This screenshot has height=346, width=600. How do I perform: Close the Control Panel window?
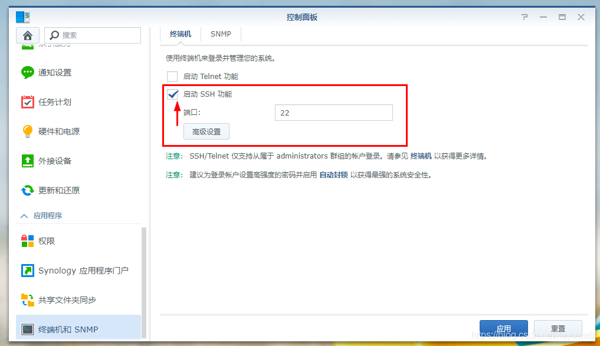click(581, 17)
